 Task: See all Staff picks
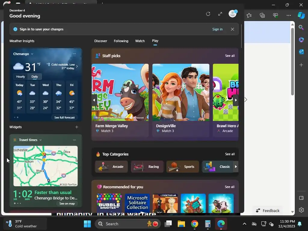point(230,56)
